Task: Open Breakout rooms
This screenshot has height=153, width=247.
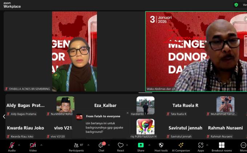Action: coord(222,146)
